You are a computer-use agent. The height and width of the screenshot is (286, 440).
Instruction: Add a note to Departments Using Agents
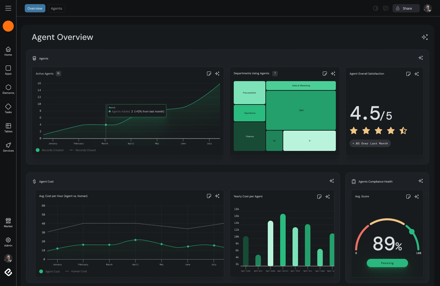click(325, 74)
